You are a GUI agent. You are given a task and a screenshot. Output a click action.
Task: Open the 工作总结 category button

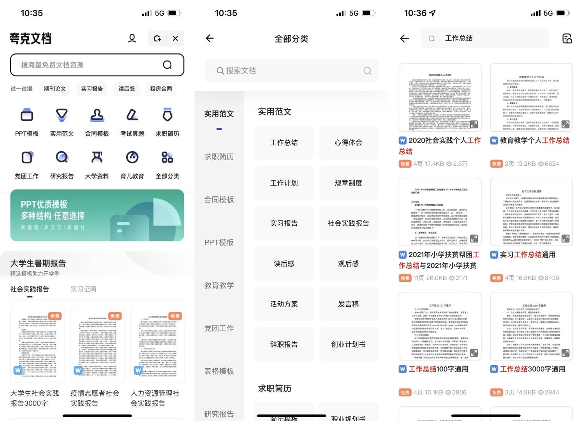click(x=284, y=142)
